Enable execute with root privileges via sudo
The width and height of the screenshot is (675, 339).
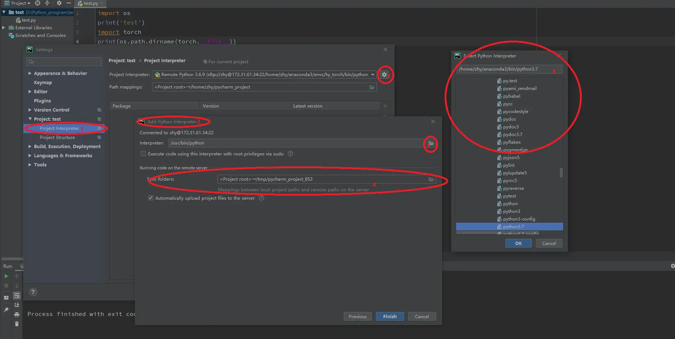pos(143,154)
